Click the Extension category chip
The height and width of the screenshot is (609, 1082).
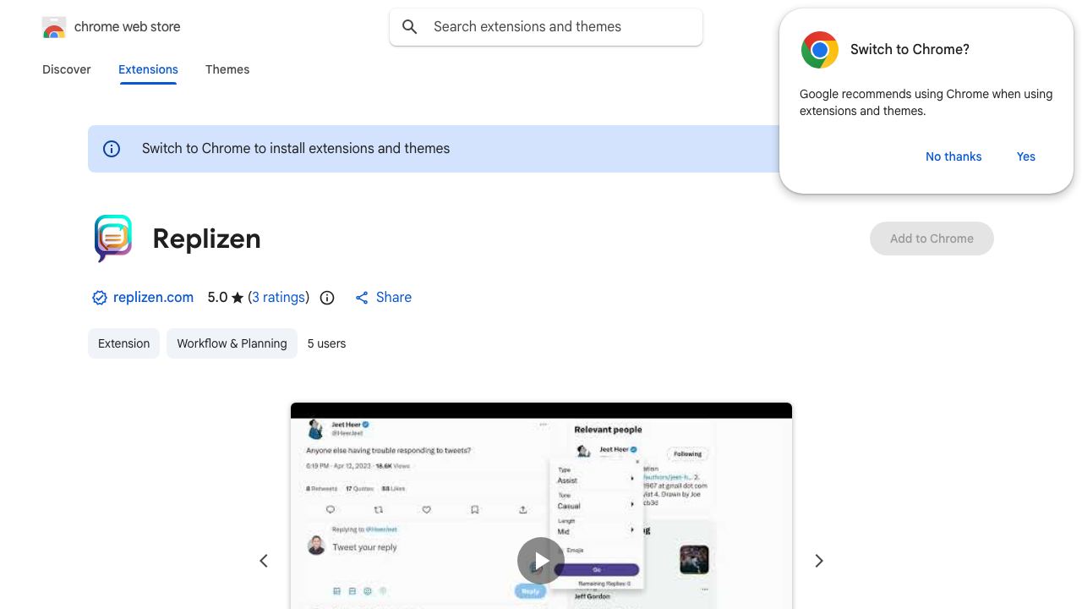[123, 343]
